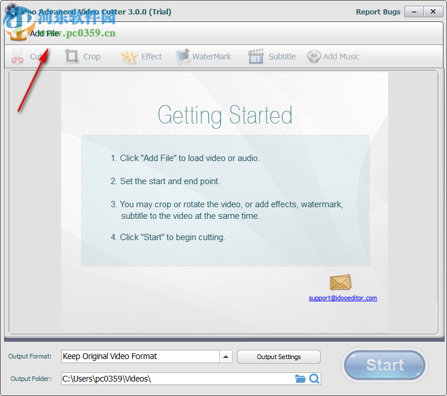Screen dimensions: 447x396
Task: Click text 'Set the start and end point.'
Action: click(170, 181)
